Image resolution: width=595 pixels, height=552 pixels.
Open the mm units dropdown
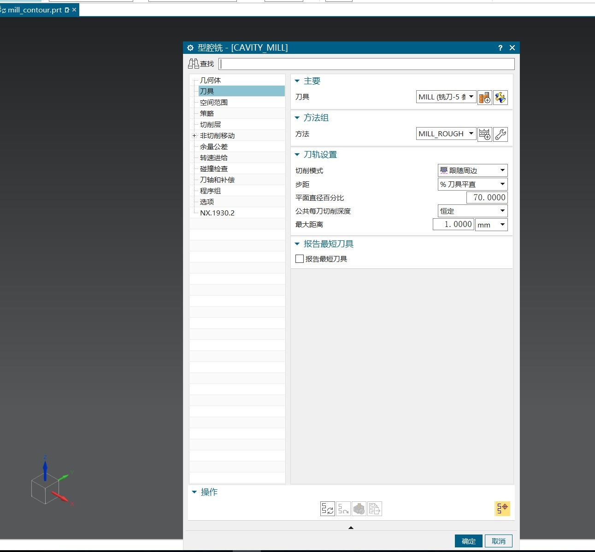click(491, 225)
